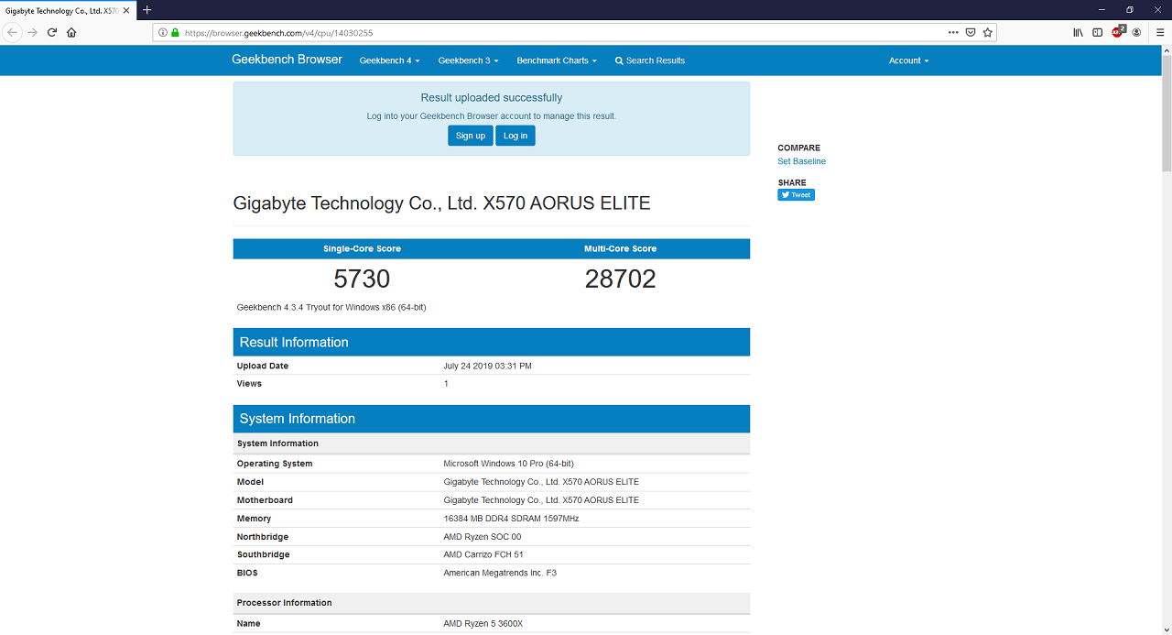Bookmark this page with the star
Image resolution: width=1172 pixels, height=635 pixels.
click(987, 32)
